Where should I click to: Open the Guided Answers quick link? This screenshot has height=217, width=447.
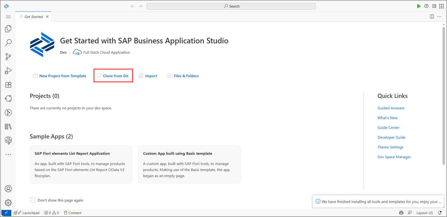[391, 108]
